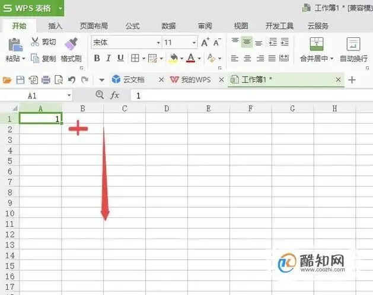Click the formula bar input

(251, 95)
